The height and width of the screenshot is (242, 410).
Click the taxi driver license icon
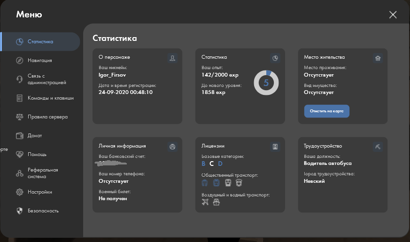point(239,183)
